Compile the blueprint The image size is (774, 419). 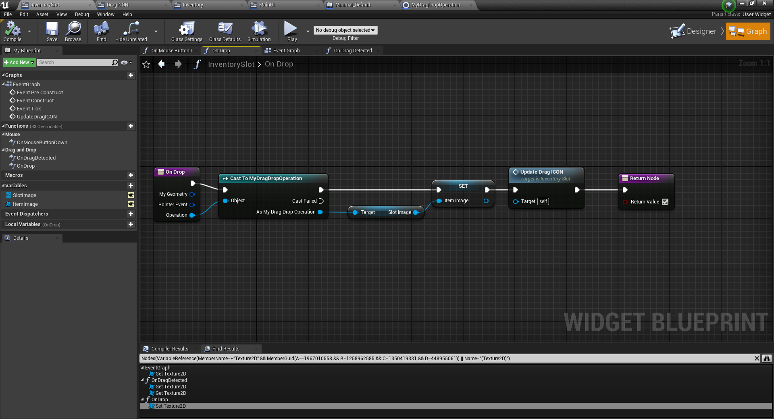pyautogui.click(x=12, y=31)
